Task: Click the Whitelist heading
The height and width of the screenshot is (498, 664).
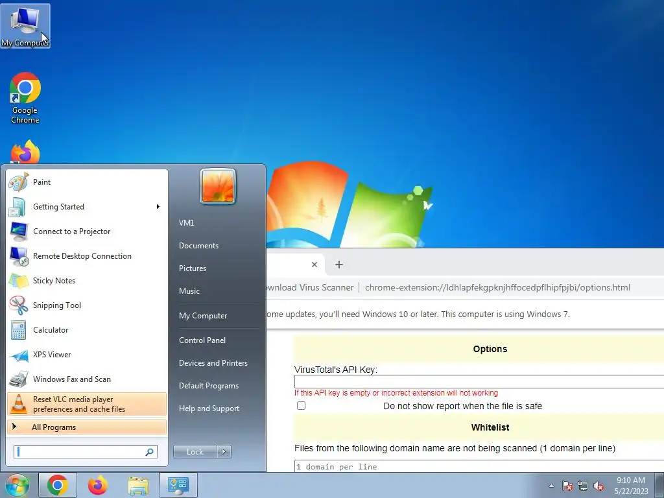Action: tap(490, 427)
